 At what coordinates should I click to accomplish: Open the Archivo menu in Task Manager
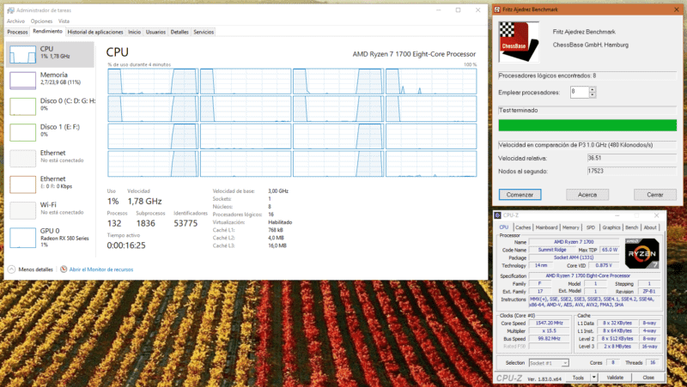[x=15, y=21]
